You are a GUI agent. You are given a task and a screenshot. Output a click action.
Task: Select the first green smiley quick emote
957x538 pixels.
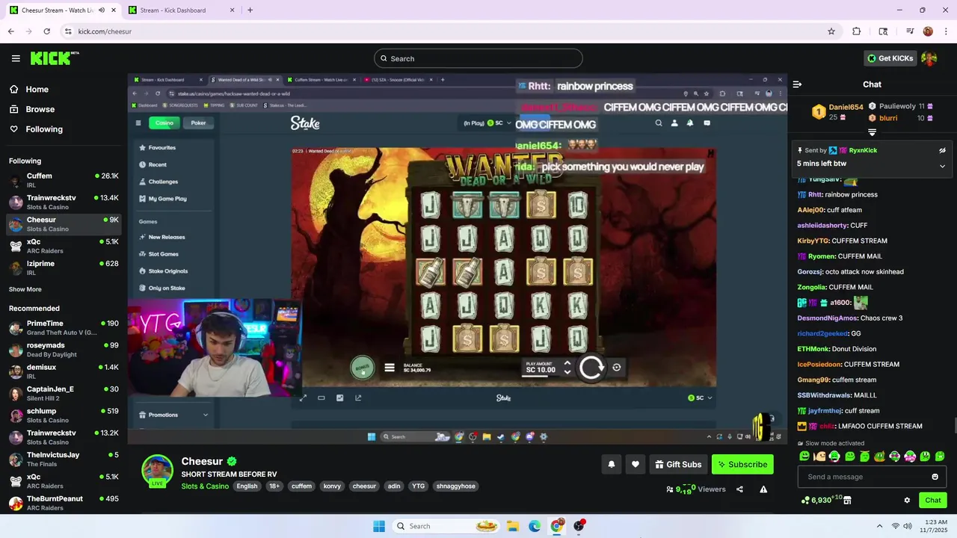(804, 456)
